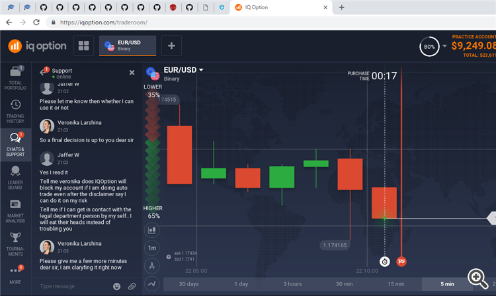Click Jaffer W's avatar at 21:03
Viewport: 496px width, 296px height.
point(47,159)
